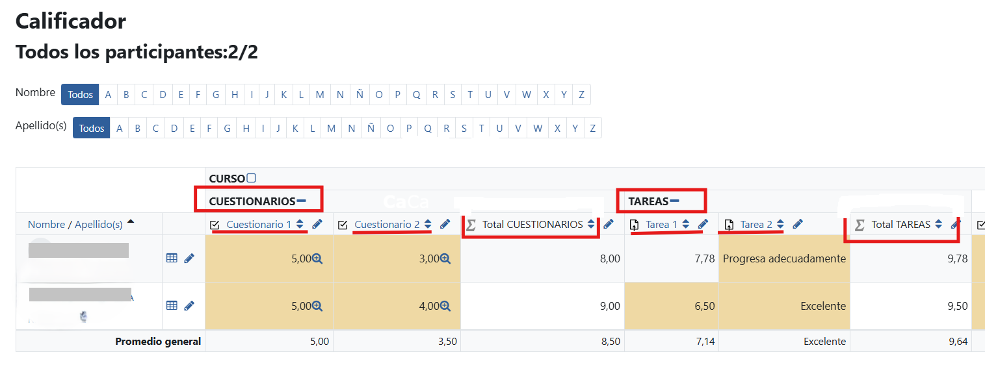Edit Cuestionario 1 with pencil icon
985x378 pixels.
coord(317,224)
